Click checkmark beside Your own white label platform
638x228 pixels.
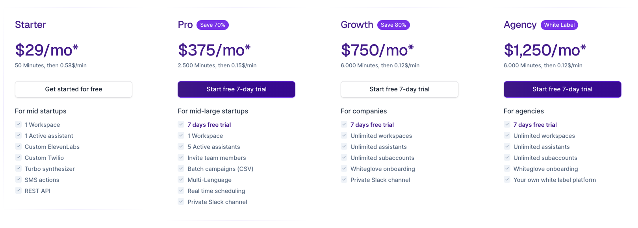(507, 180)
